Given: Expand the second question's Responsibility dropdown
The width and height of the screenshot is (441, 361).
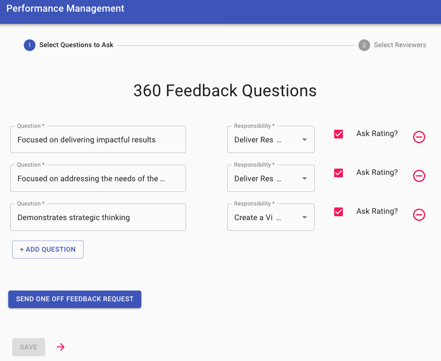Looking at the screenshot, I should tap(271, 178).
